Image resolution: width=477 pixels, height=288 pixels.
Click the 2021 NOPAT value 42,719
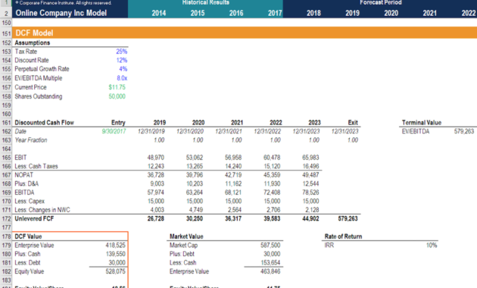click(x=233, y=175)
